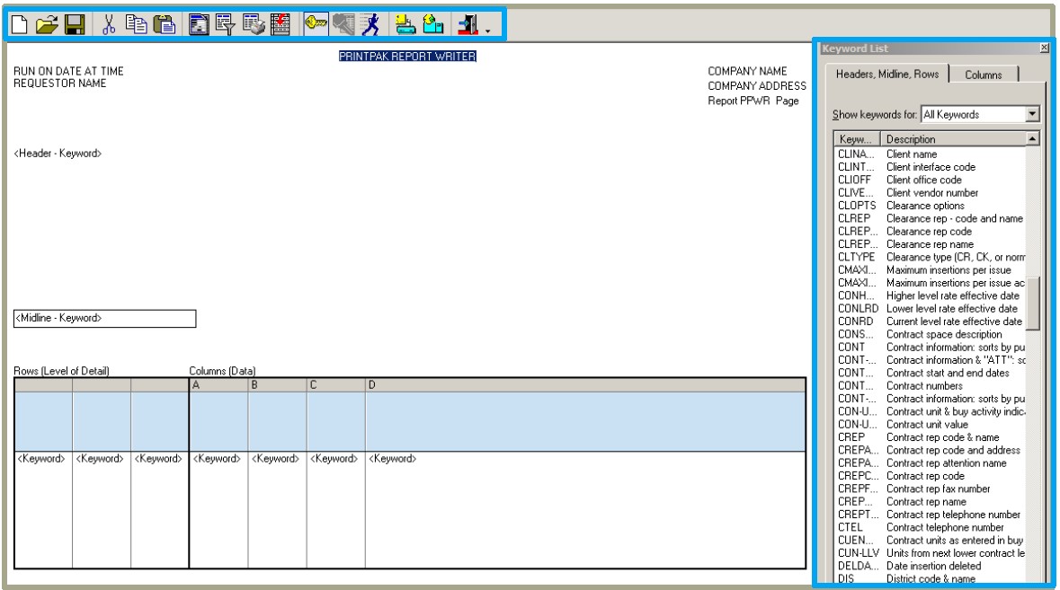
Task: Click the Keyword cell under column A
Action: coord(217,458)
